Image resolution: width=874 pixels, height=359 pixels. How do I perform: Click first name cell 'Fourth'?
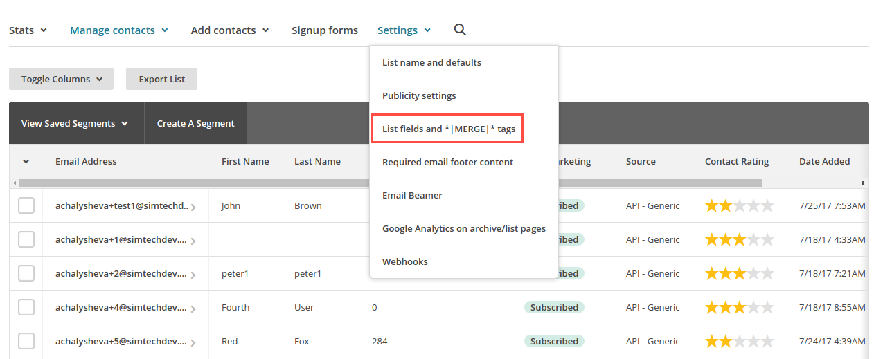[x=235, y=307]
